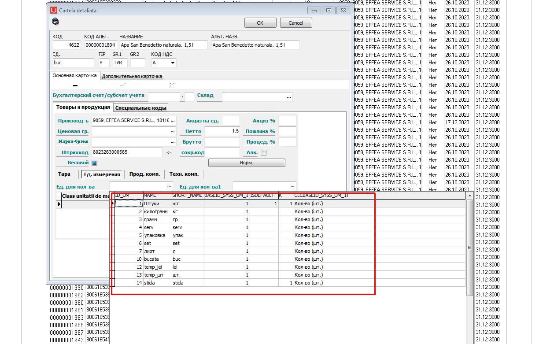Click the Производ-ь label link

coord(73,121)
